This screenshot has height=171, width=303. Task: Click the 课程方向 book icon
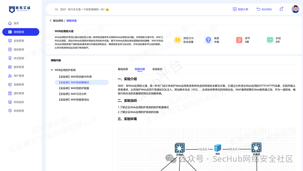177,40
